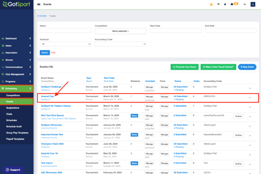Open GotSport Challenge event link
Screen dimensions: 261x174
pos(51,87)
